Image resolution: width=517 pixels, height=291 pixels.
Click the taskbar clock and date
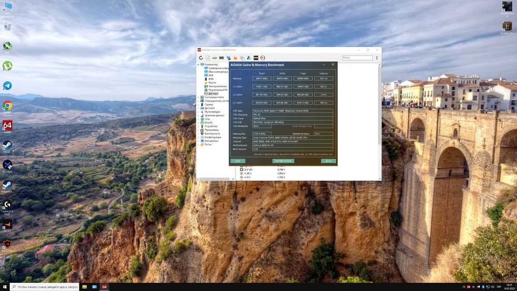[510, 287]
